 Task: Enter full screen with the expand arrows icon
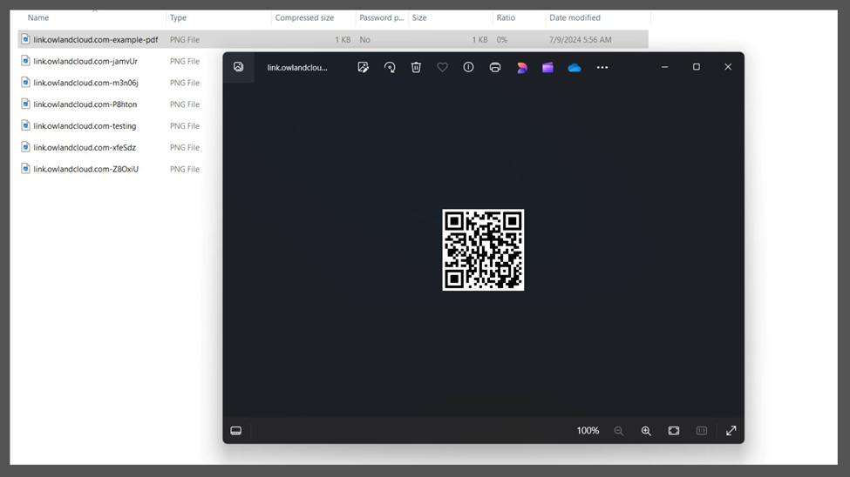pyautogui.click(x=731, y=431)
